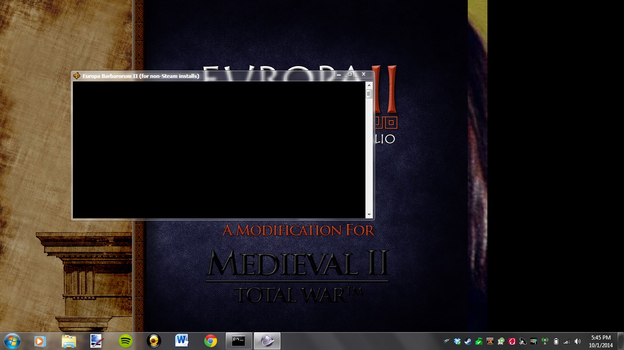The height and width of the screenshot is (350, 624).
Task: Click the Europa Barbarorum II window icon
Action: 77,76
